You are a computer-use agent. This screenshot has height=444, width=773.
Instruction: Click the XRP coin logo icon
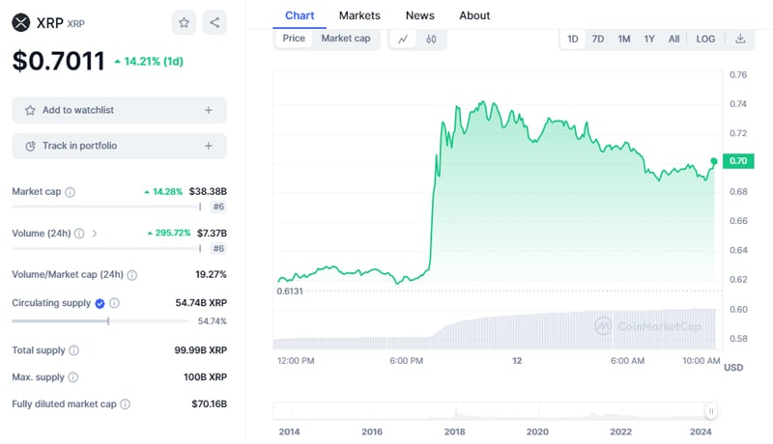tap(20, 22)
